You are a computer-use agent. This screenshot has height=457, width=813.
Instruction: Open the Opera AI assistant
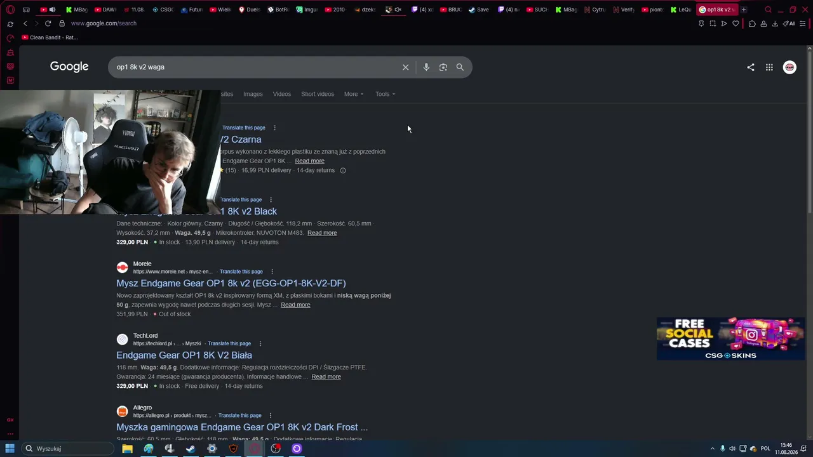tap(788, 23)
